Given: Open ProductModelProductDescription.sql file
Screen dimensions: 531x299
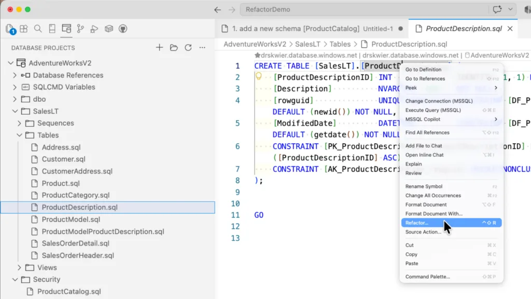Looking at the screenshot, I should 103,232.
